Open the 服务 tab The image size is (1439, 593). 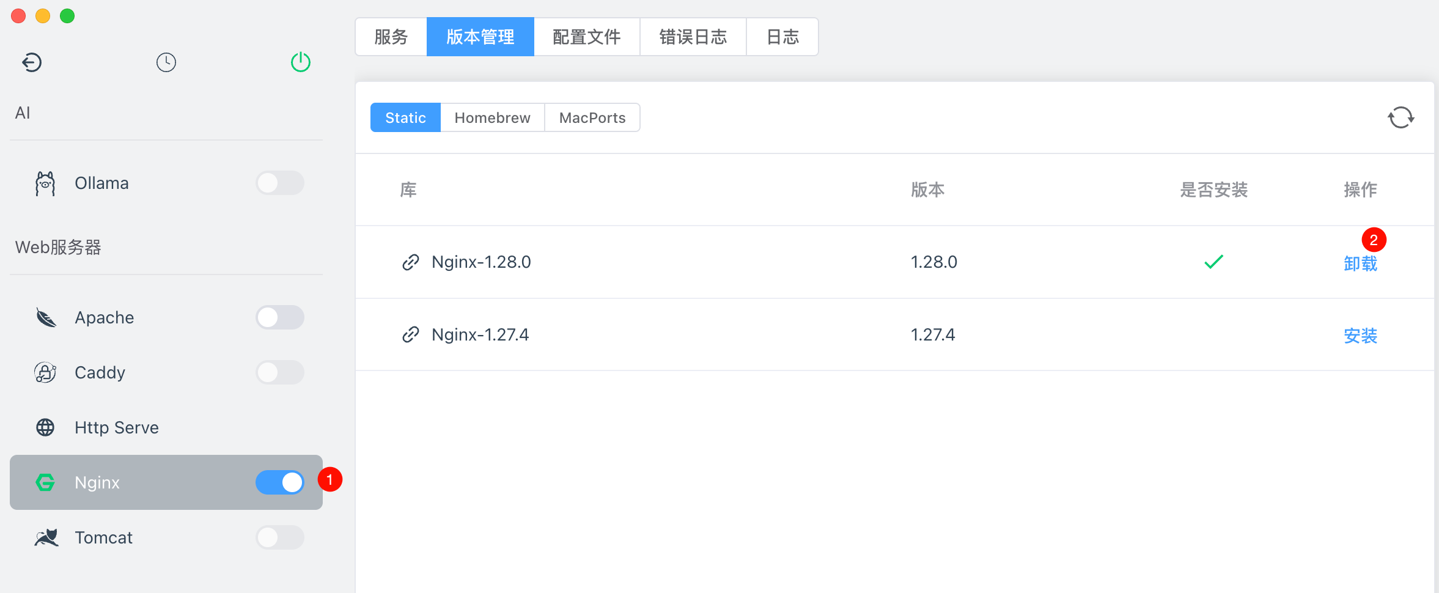point(391,37)
